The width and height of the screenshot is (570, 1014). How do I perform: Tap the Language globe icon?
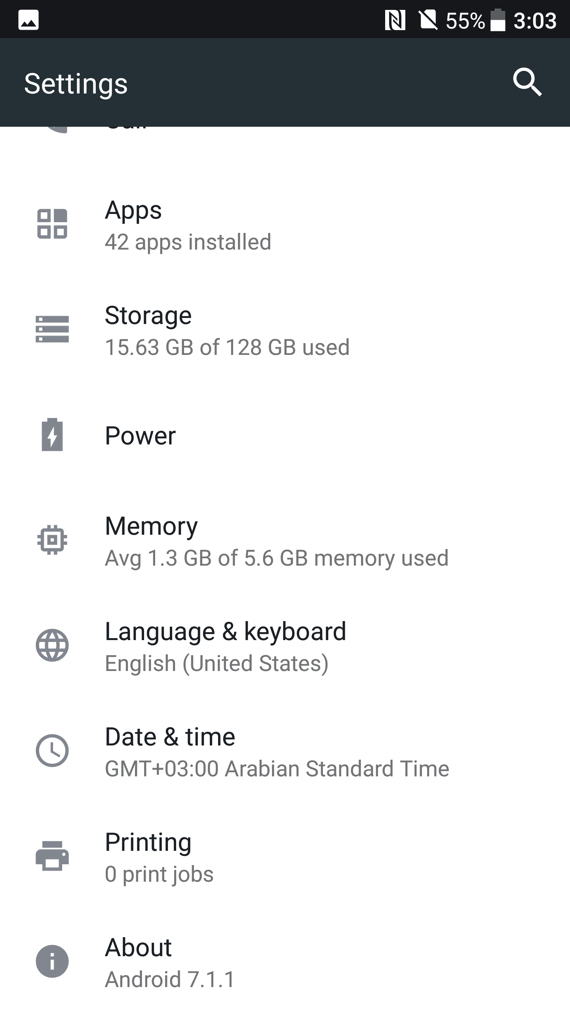[x=52, y=645]
